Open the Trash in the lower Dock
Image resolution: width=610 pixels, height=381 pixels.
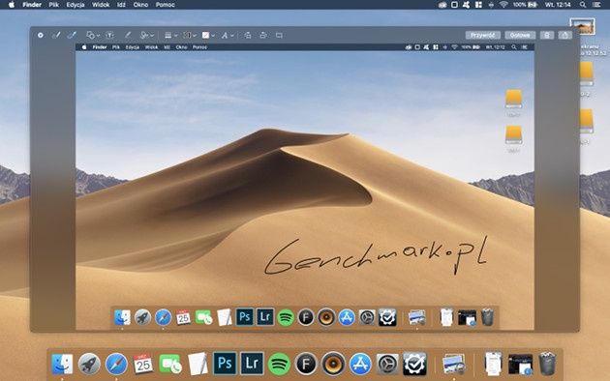tap(547, 364)
